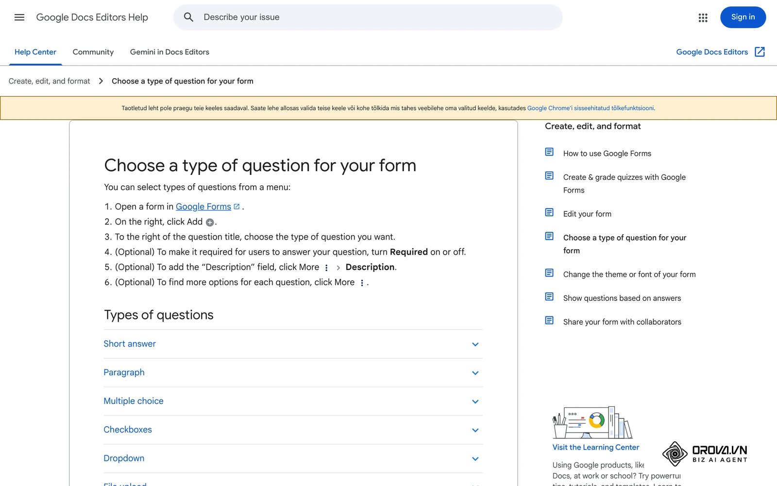The width and height of the screenshot is (777, 486).
Task: Open How to use Google Forms article
Action: click(607, 154)
